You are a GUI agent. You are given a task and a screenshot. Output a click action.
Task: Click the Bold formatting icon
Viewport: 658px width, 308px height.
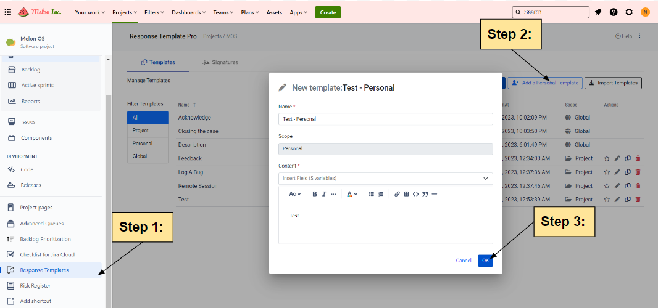point(314,194)
